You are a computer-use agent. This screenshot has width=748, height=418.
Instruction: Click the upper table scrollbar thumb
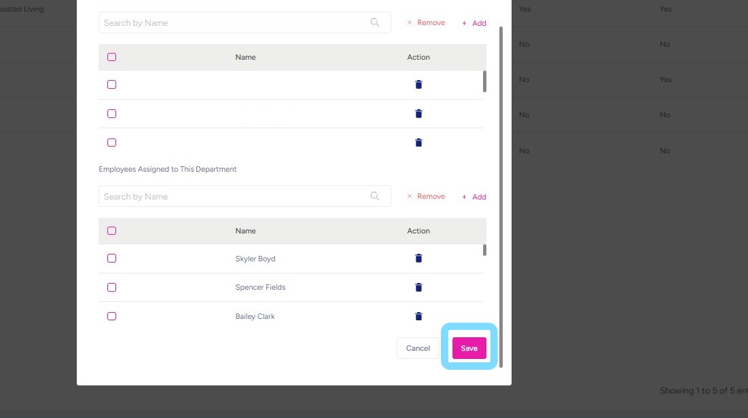click(484, 81)
